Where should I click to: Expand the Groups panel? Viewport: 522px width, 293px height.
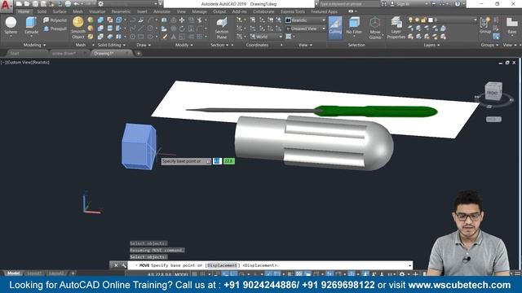click(489, 45)
